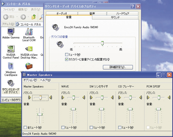Uncheck タスクバーに音量アイコンを配置する option

point(67,59)
